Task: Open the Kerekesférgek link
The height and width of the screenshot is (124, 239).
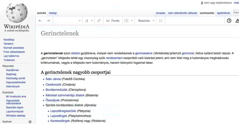Action: 60,121
